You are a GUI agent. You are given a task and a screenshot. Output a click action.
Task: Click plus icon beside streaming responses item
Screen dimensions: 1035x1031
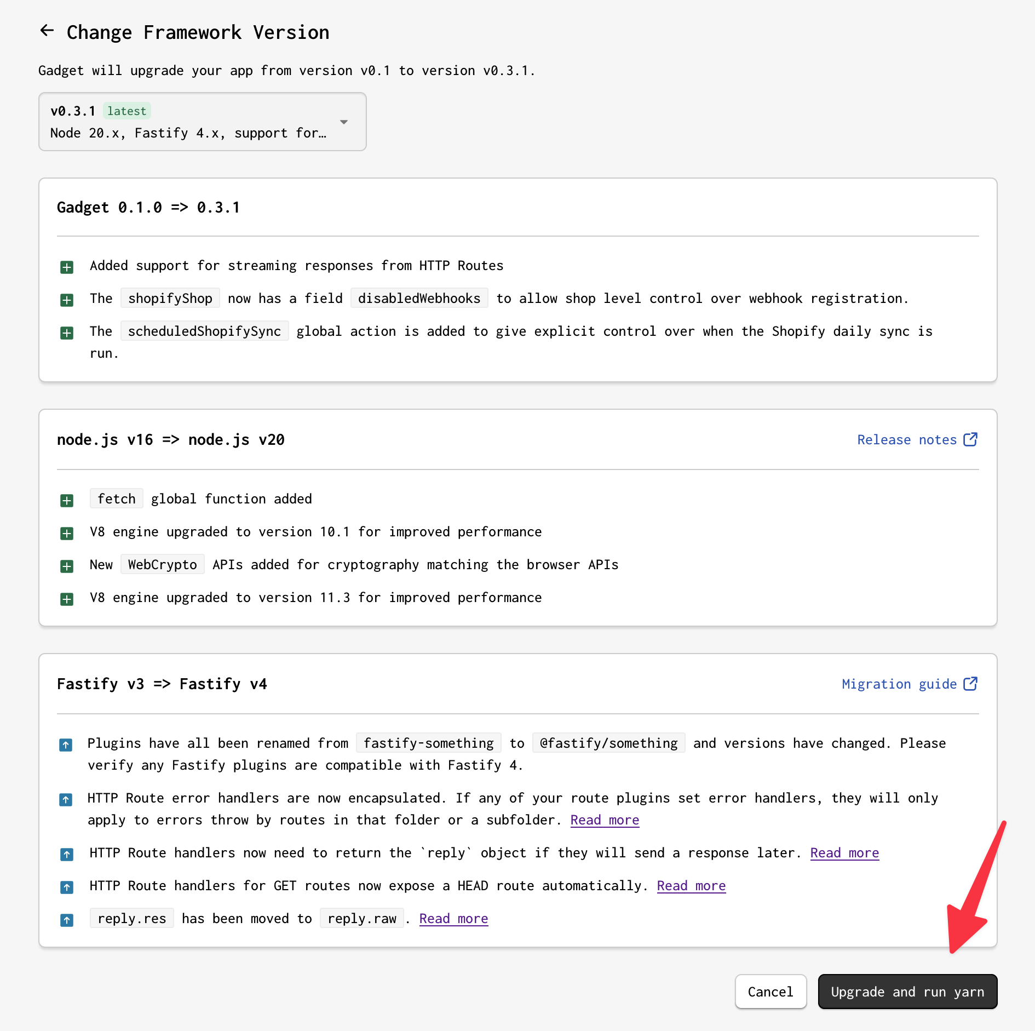pyautogui.click(x=67, y=267)
